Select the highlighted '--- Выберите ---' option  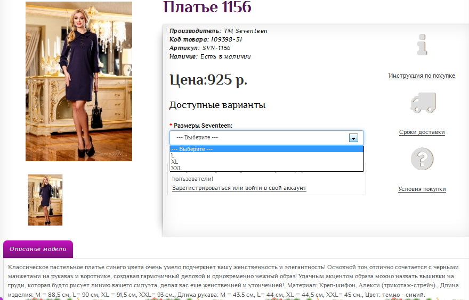tap(266, 149)
